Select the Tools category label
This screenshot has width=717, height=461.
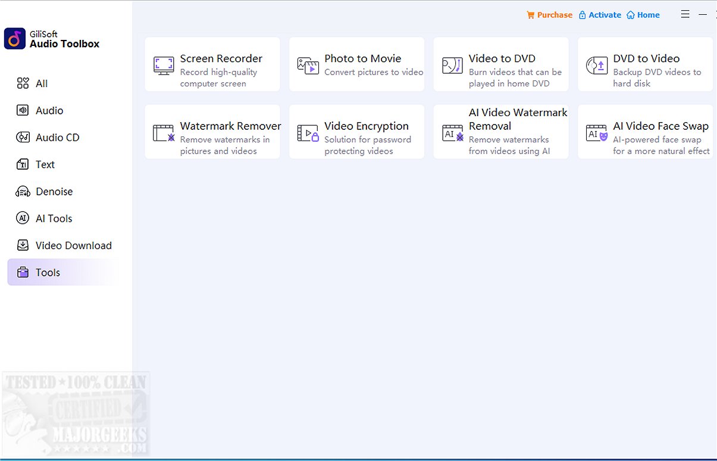(48, 272)
